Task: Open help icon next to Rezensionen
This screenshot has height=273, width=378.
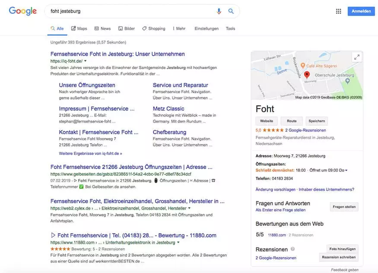Action: click(x=292, y=249)
